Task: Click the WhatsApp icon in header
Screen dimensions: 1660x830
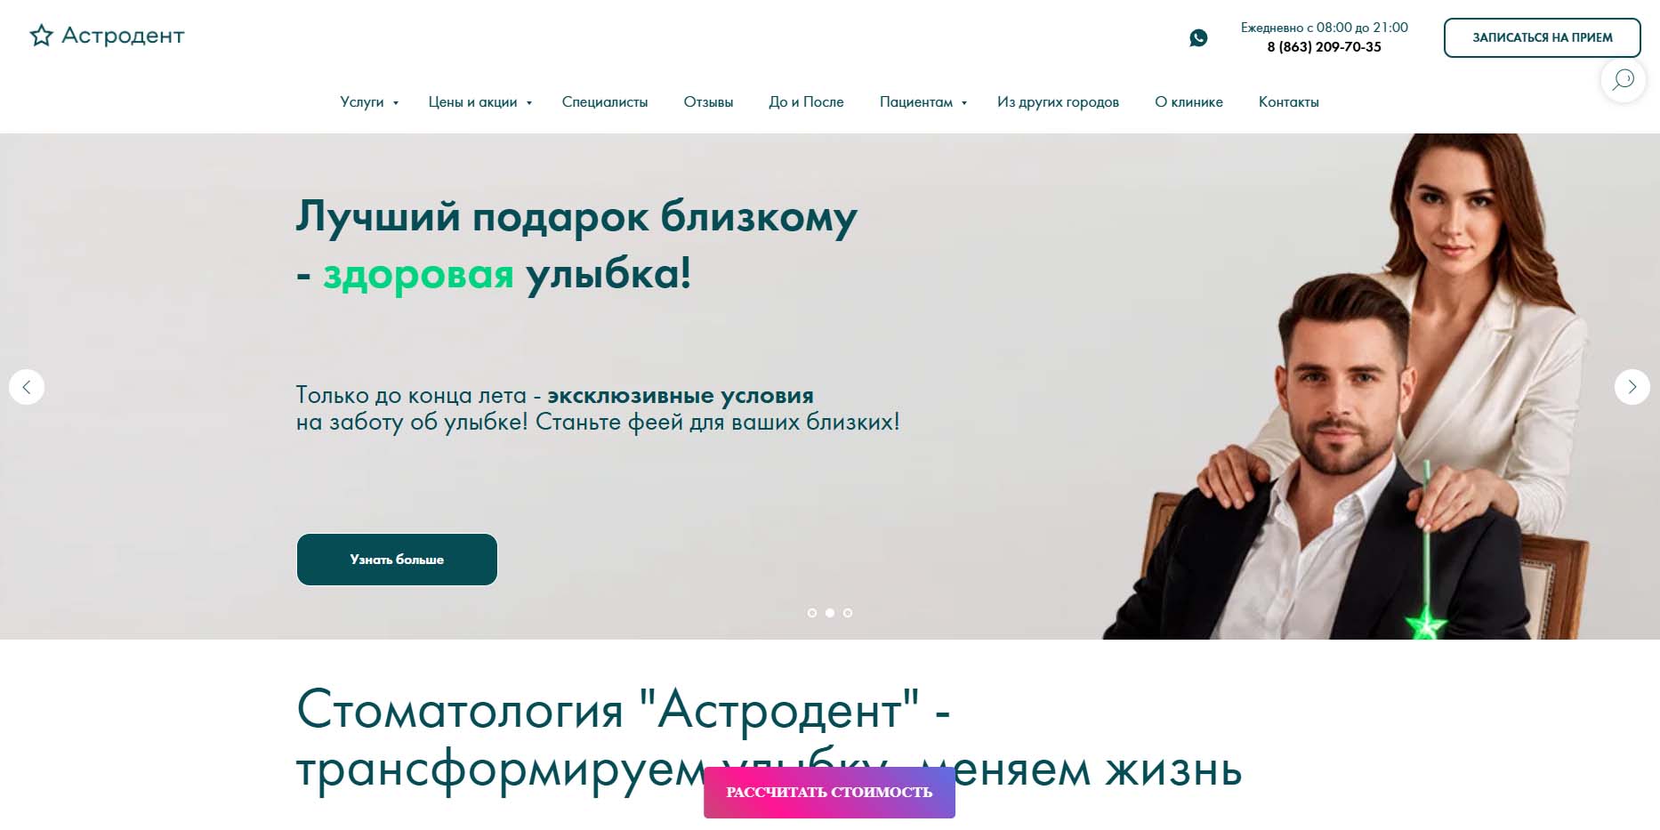Action: pos(1198,37)
